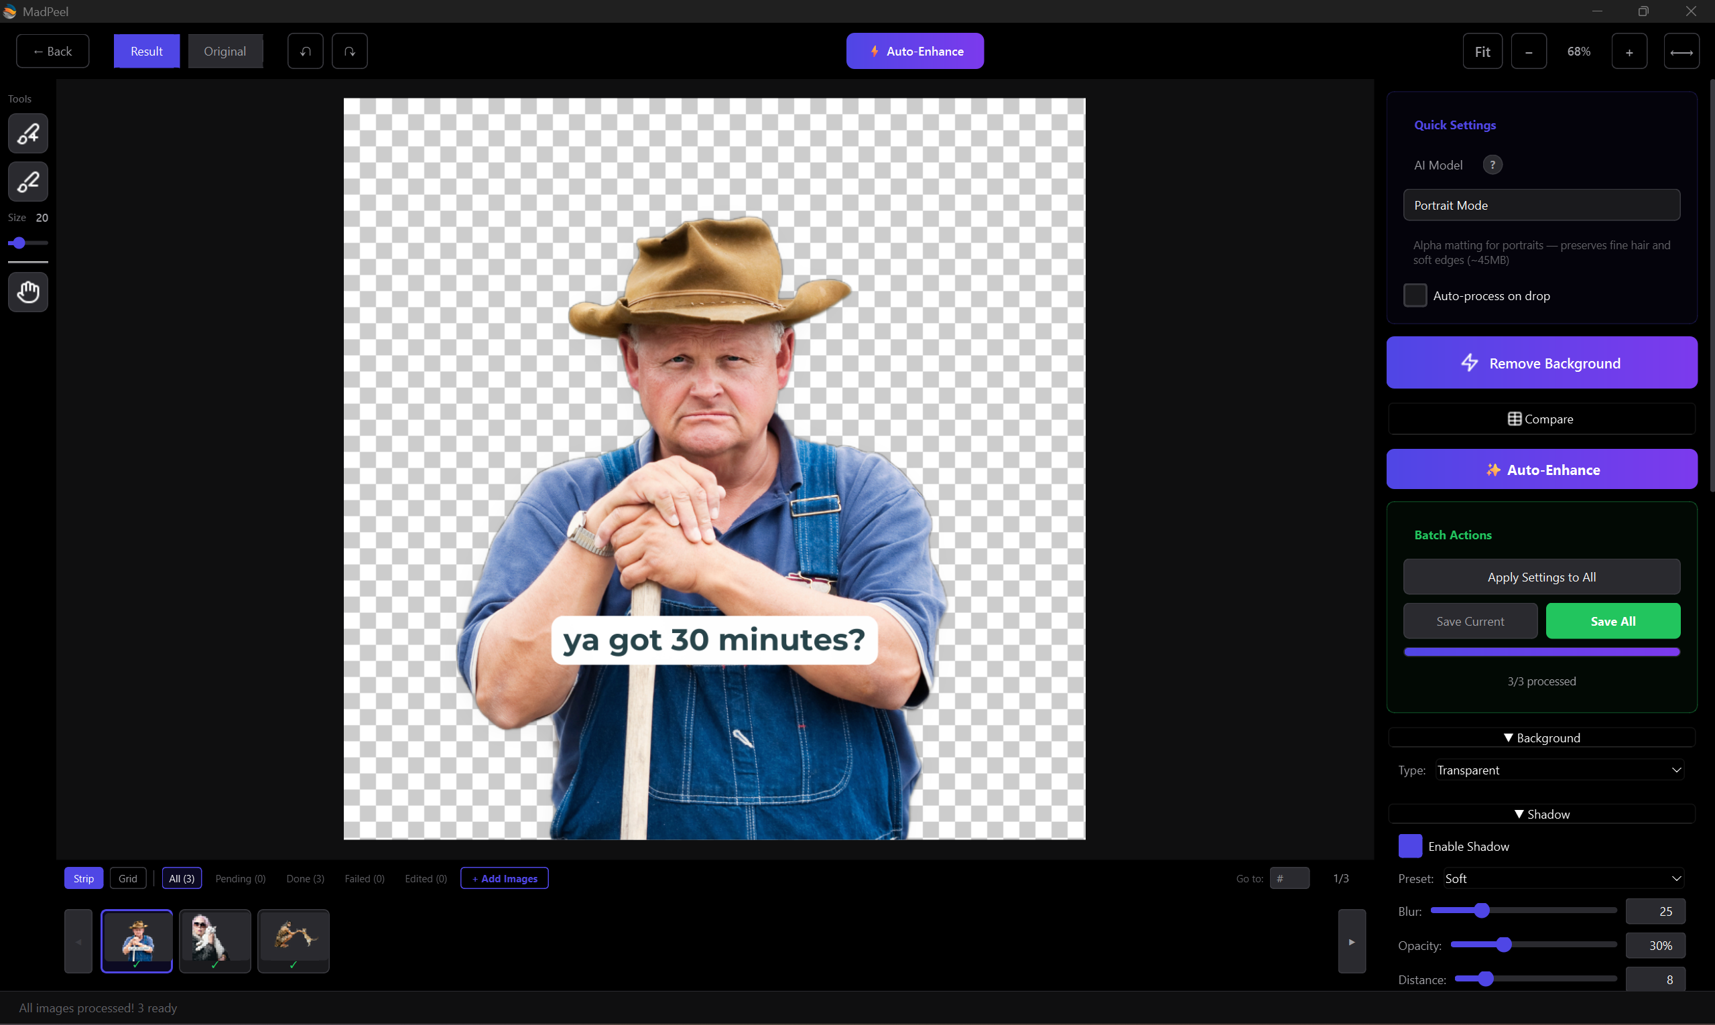
Task: Switch to Grid view
Action: click(128, 878)
